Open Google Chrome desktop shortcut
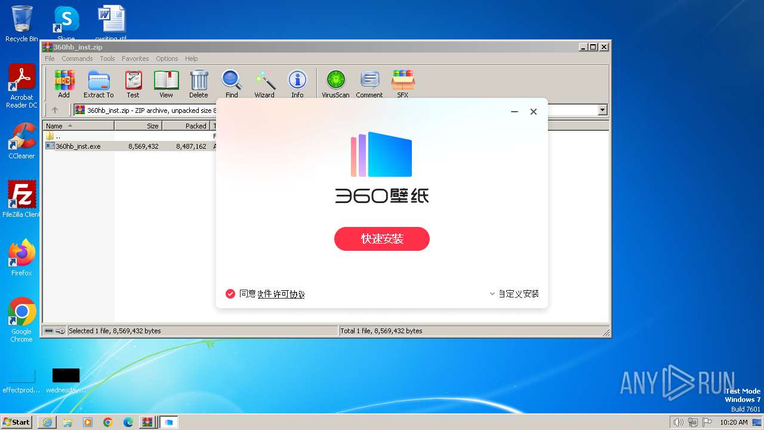Image resolution: width=764 pixels, height=430 pixels. click(21, 320)
